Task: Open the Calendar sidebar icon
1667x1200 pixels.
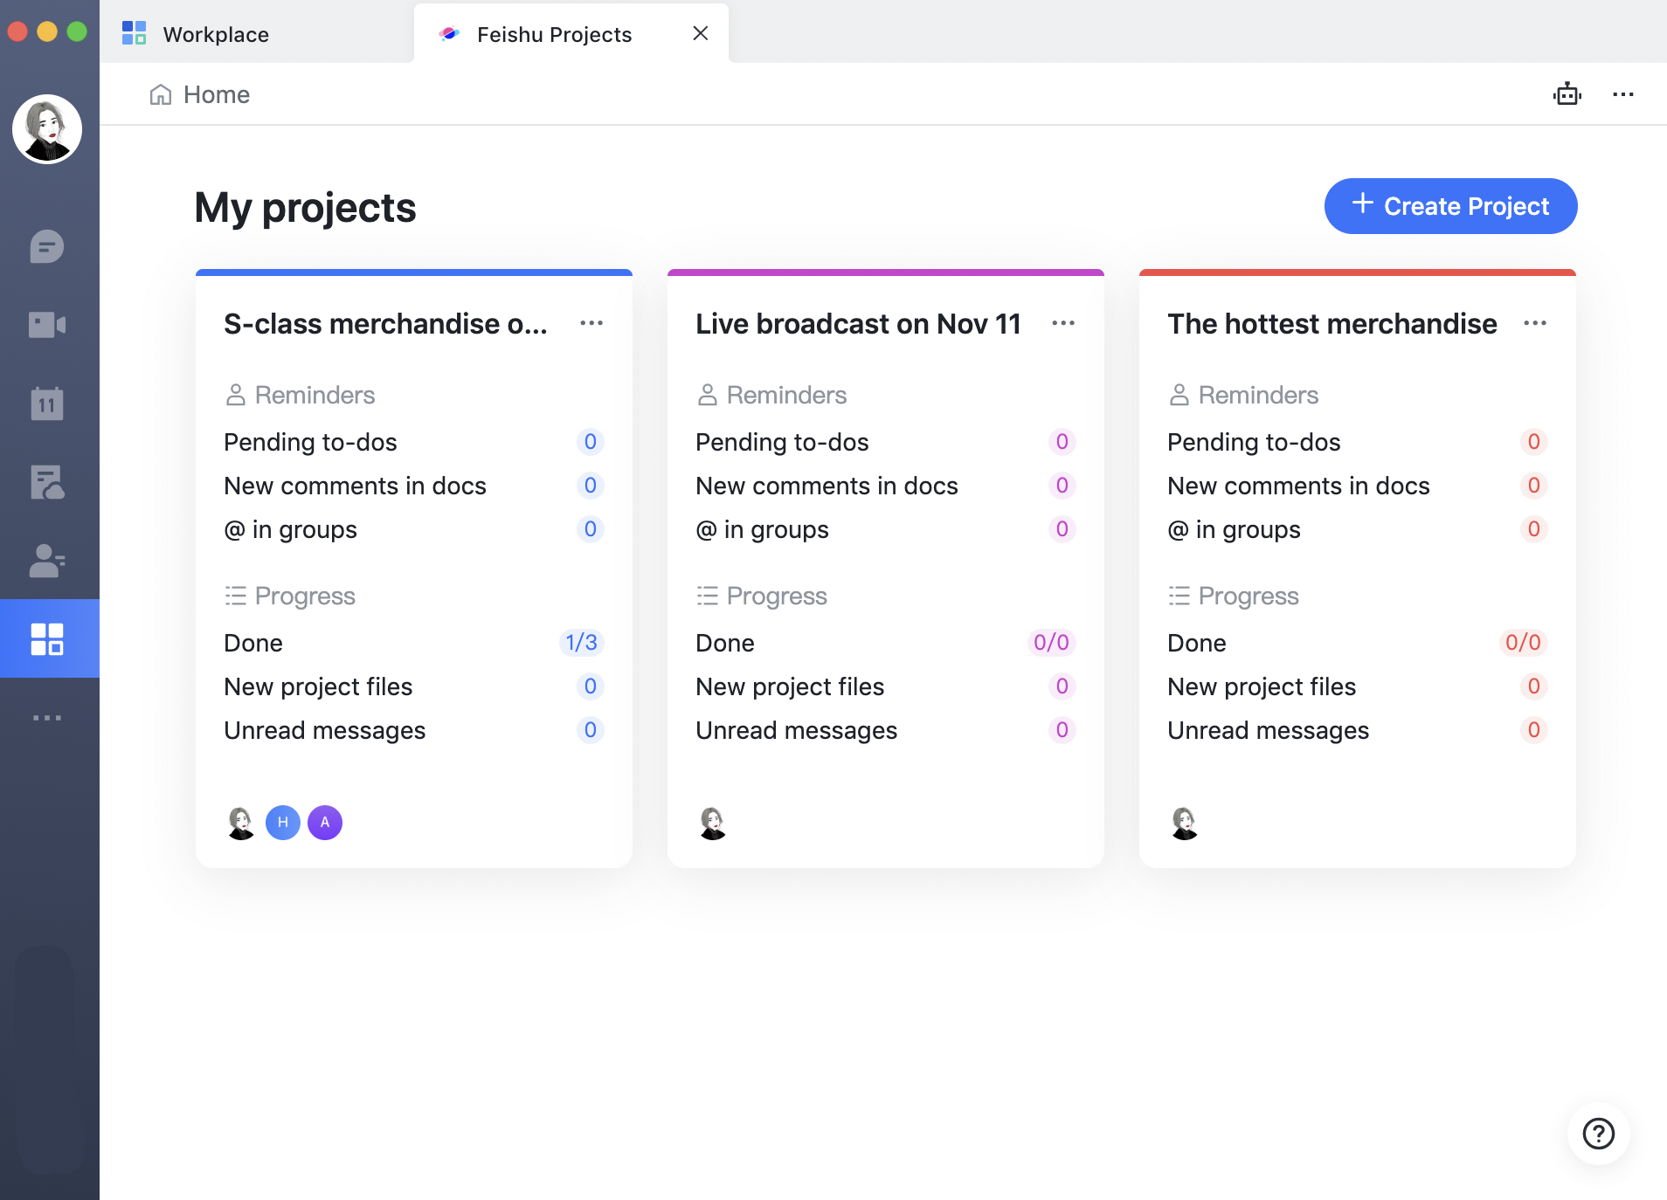Action: [x=48, y=403]
